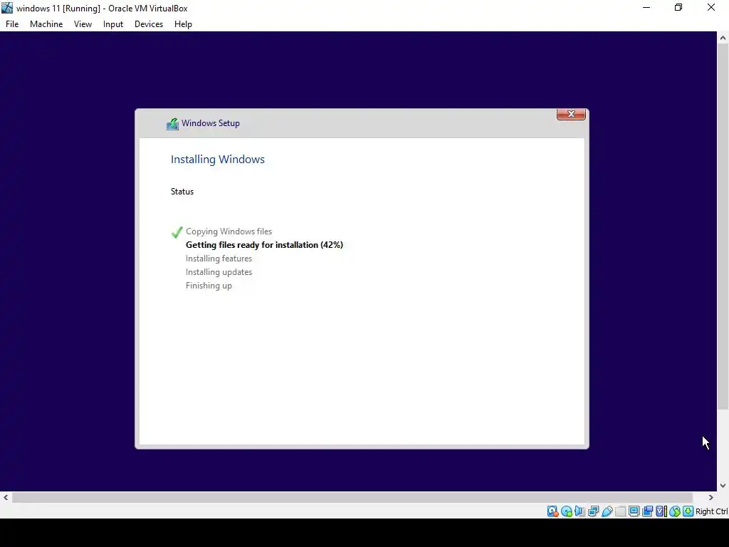
Task: Click the horizontal scrollbar left arrow
Action: [6, 498]
